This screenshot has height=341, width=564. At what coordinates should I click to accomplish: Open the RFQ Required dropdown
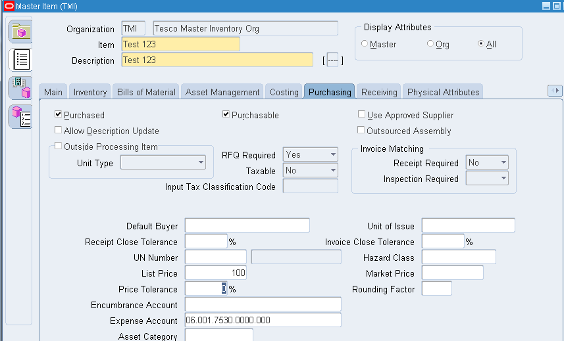(311, 154)
